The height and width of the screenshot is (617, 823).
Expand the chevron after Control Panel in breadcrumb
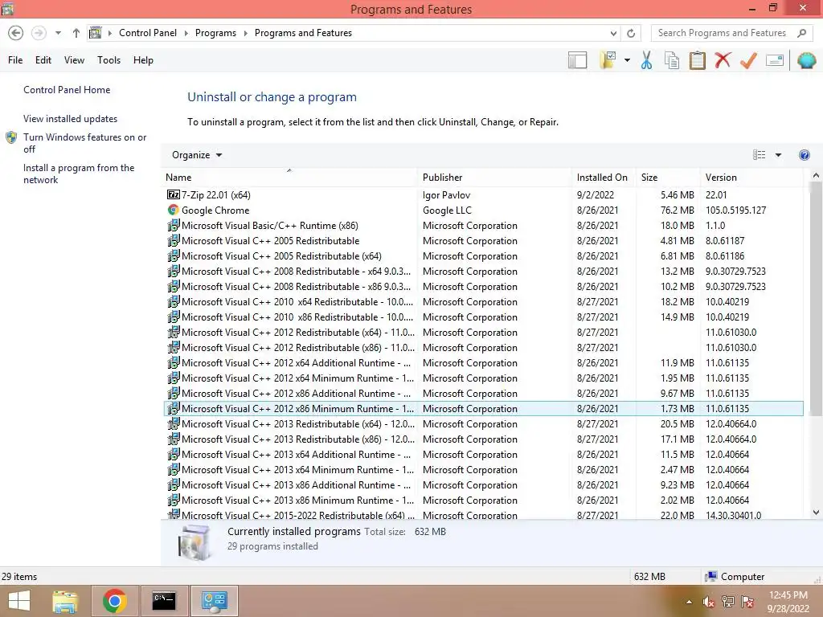click(186, 33)
